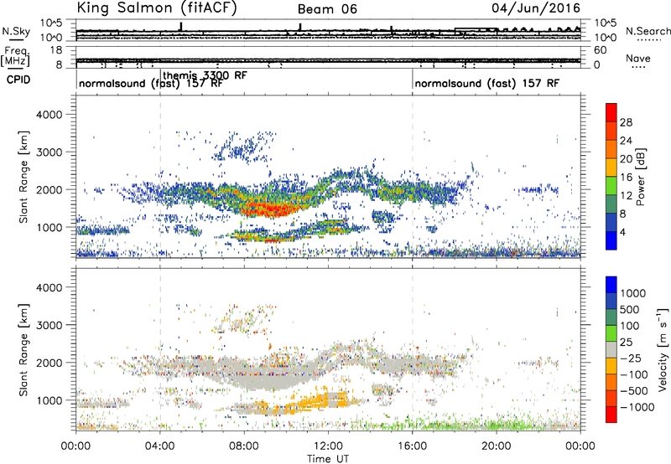Click the N.Search label

(648, 31)
